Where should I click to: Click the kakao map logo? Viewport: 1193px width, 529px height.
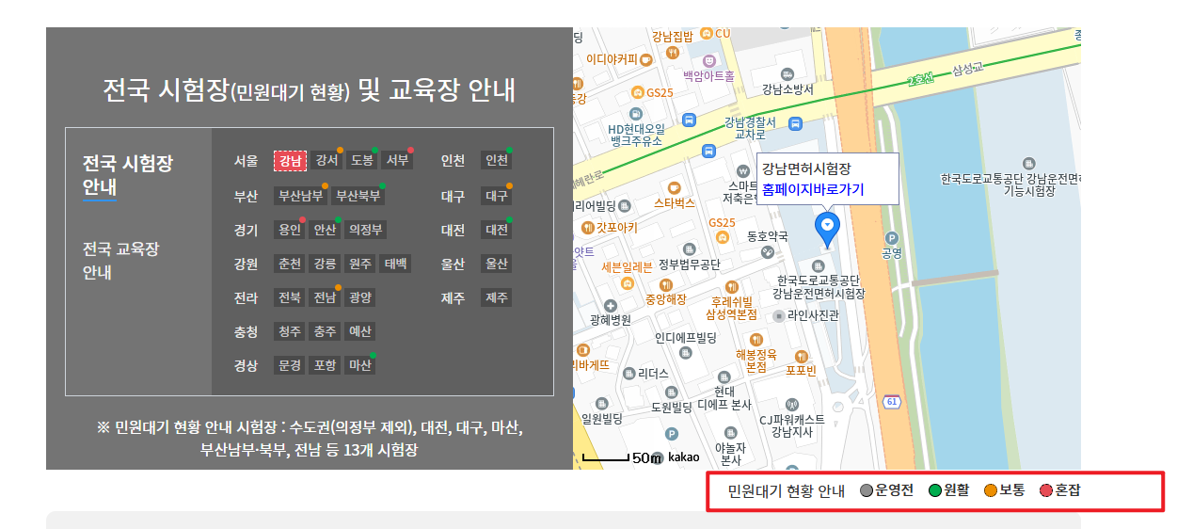(x=684, y=457)
